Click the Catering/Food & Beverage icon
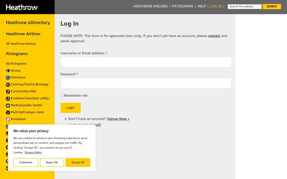Screen dimensions: 287x179 tap(8, 85)
